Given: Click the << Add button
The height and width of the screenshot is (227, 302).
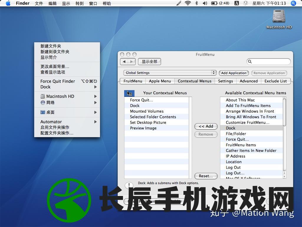Looking at the screenshot, I should [x=206, y=126].
